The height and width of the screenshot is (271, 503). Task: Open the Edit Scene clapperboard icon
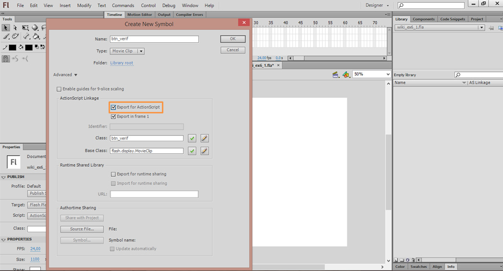click(336, 74)
